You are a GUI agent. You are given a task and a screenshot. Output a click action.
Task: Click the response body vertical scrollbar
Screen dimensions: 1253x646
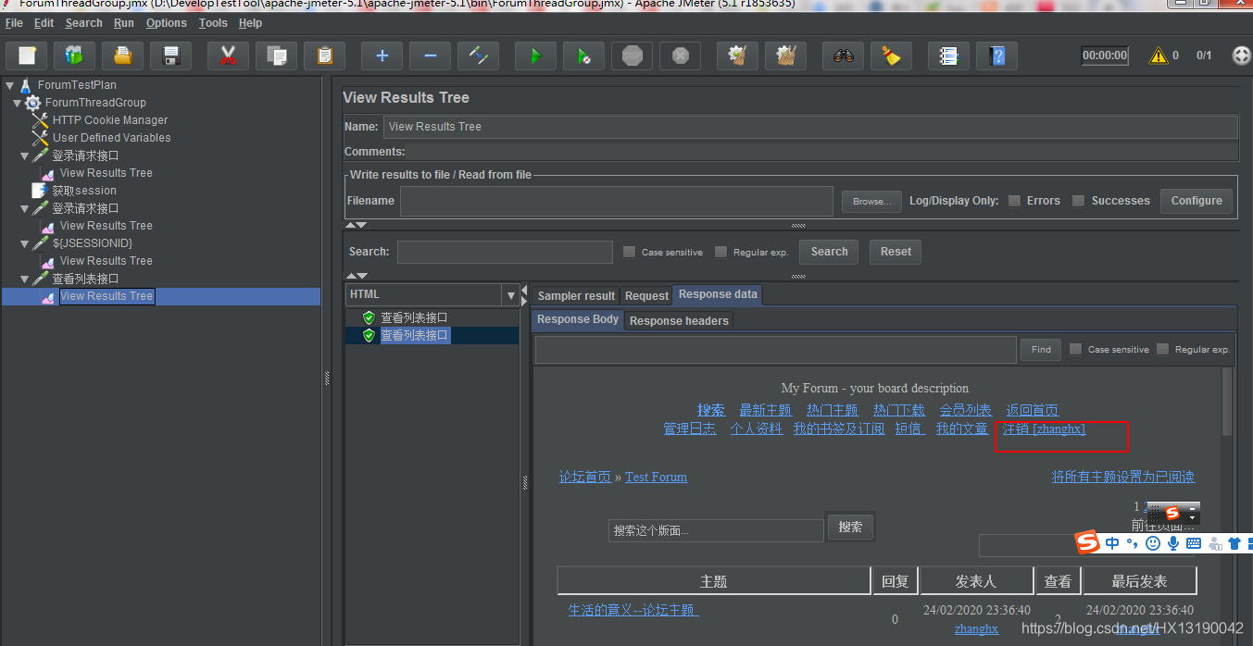pos(1228,403)
